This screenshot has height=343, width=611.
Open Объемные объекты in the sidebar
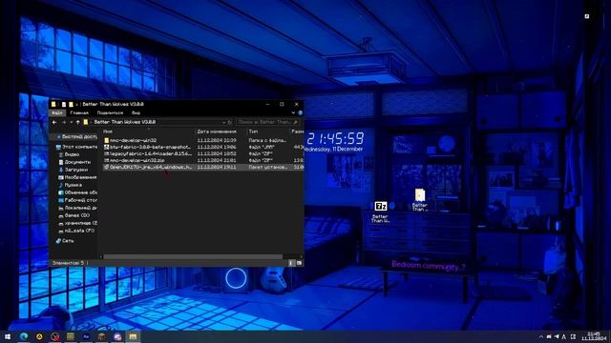pos(77,192)
